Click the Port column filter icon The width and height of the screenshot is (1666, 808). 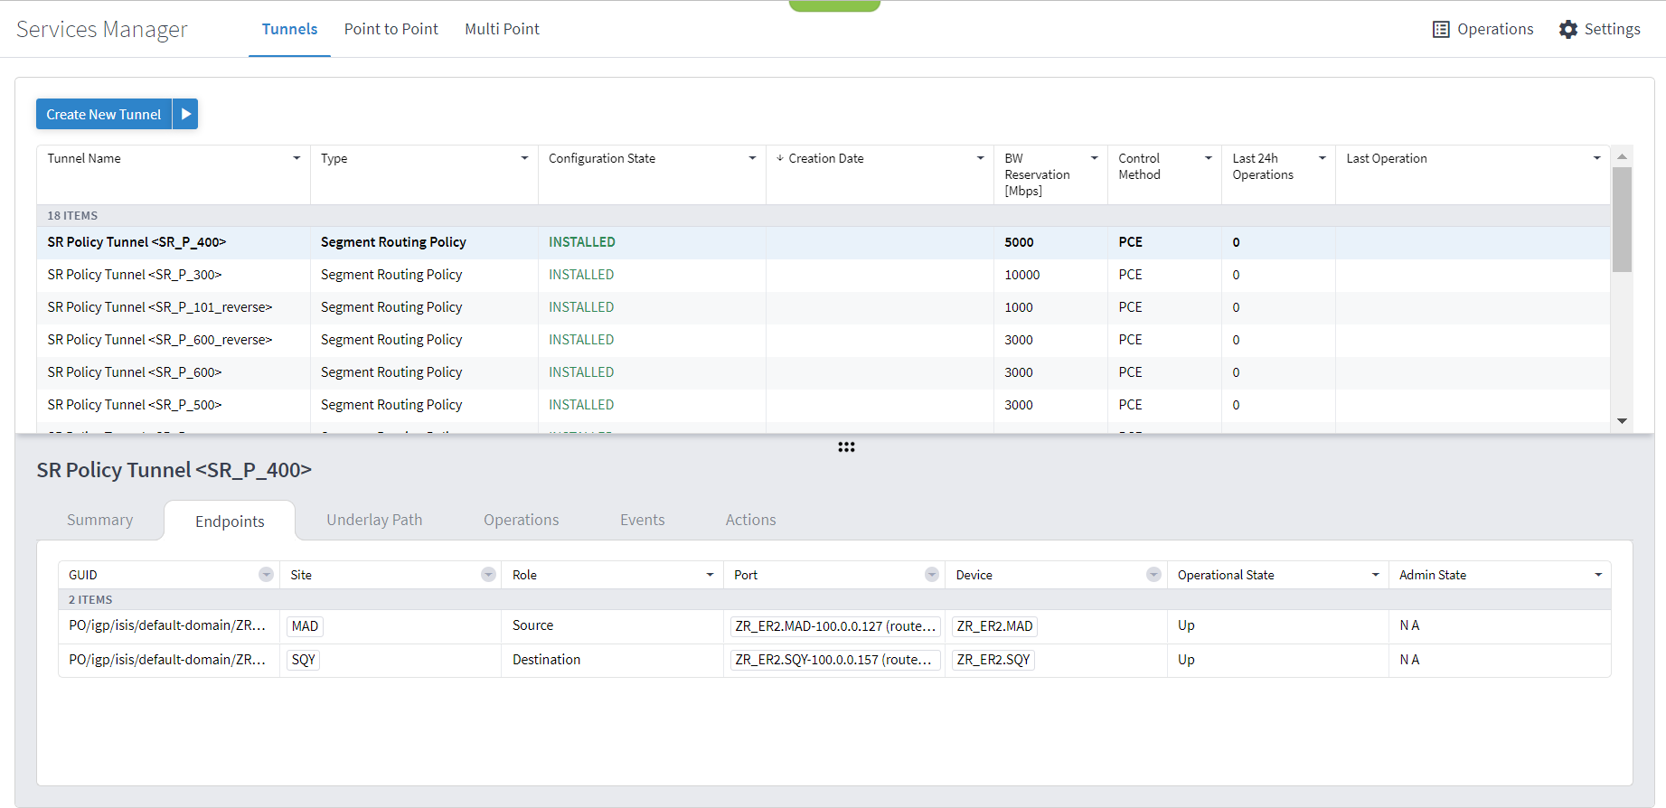pyautogui.click(x=932, y=575)
